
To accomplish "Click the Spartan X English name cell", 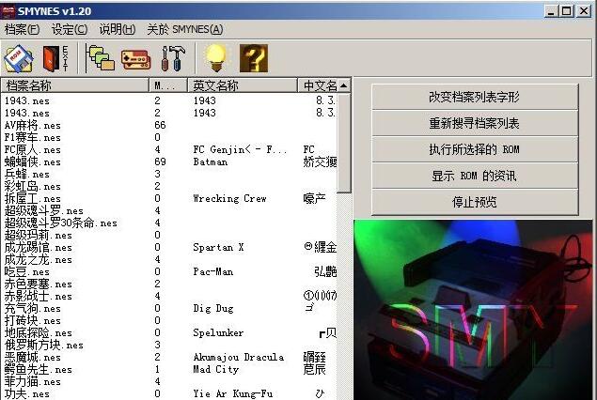I will pos(218,247).
